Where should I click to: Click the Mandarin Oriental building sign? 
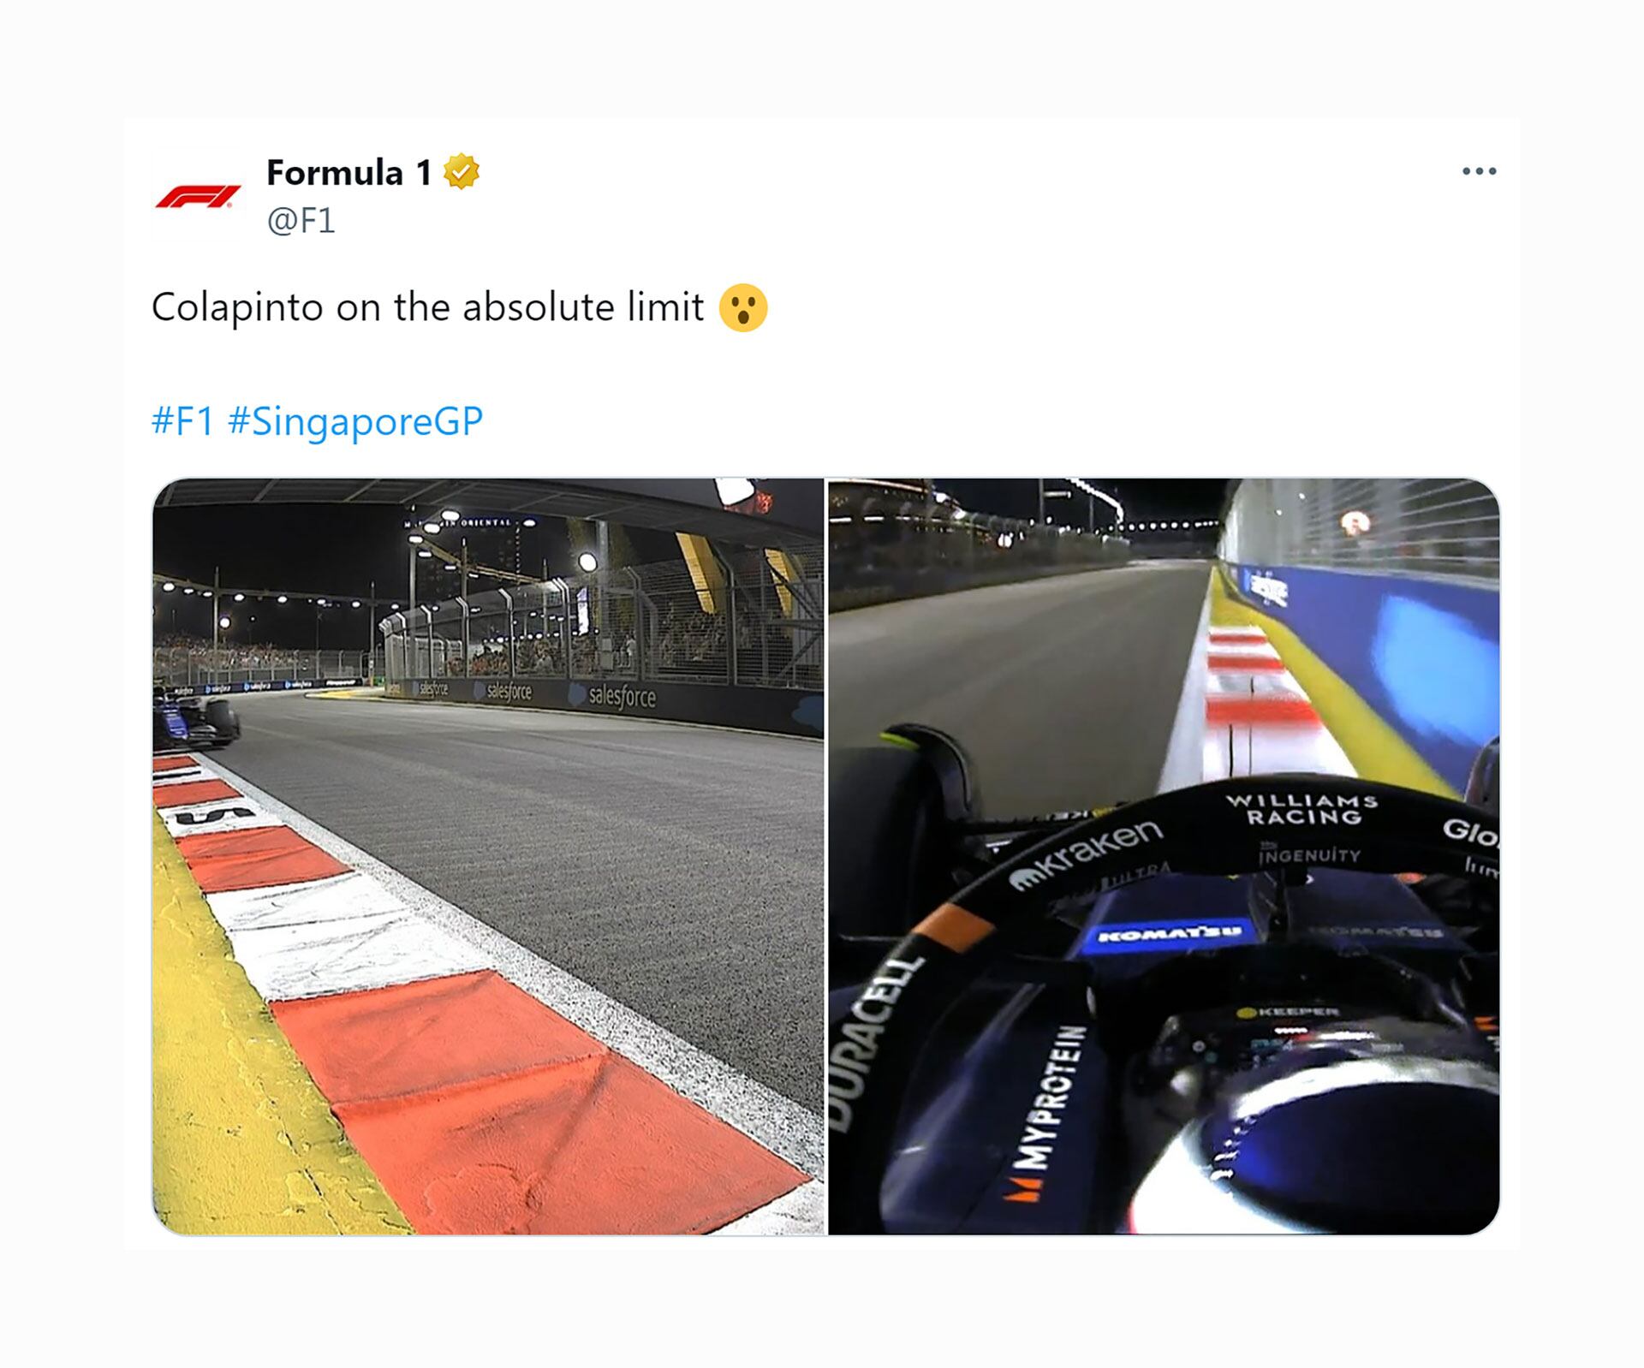pos(469,521)
